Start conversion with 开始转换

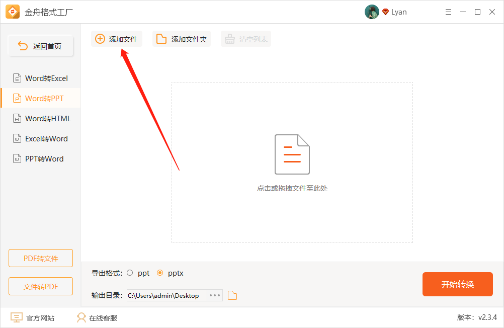tap(457, 284)
